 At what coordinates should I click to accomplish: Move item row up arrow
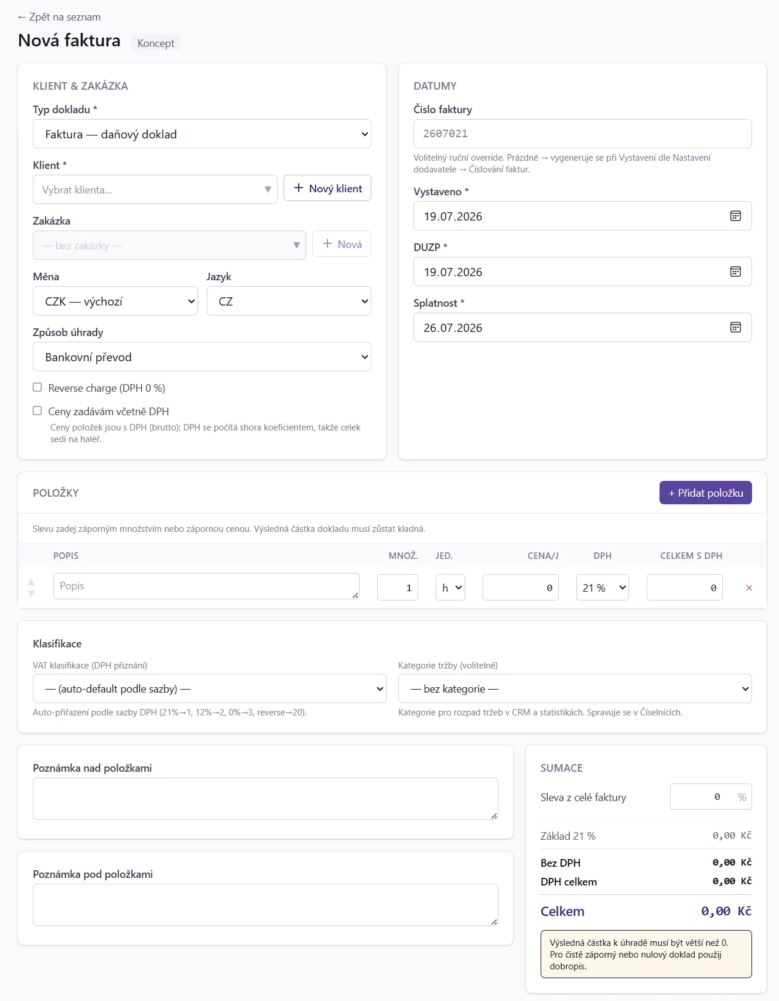tap(32, 582)
